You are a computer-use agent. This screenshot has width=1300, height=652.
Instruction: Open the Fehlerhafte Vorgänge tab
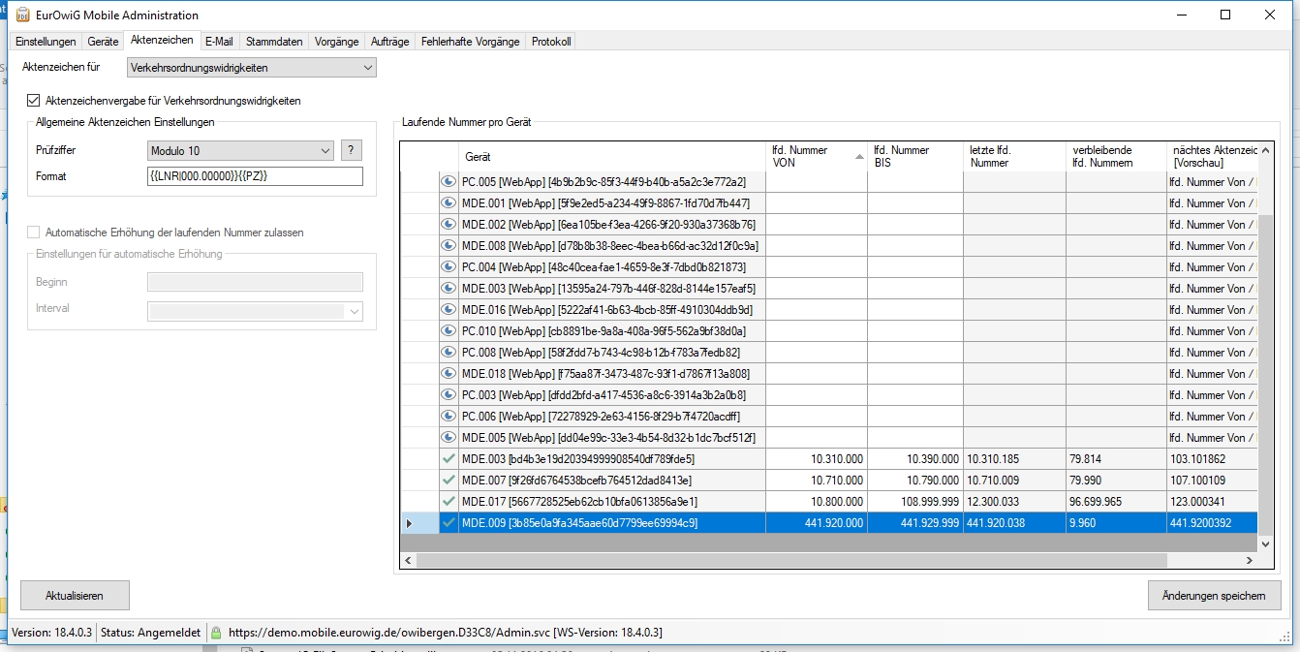tap(471, 42)
